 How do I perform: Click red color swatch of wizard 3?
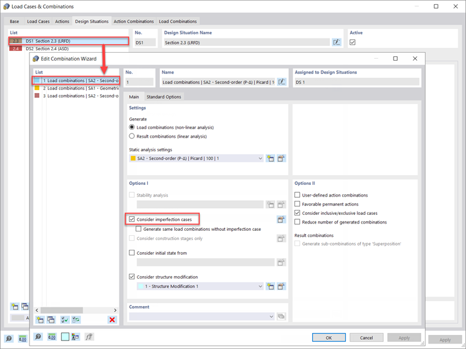(x=37, y=96)
